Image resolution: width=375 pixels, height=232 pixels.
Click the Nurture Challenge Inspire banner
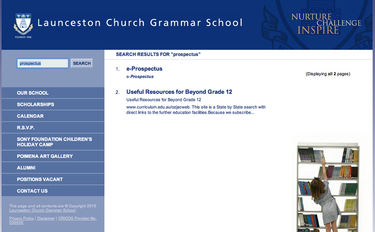coord(326,24)
